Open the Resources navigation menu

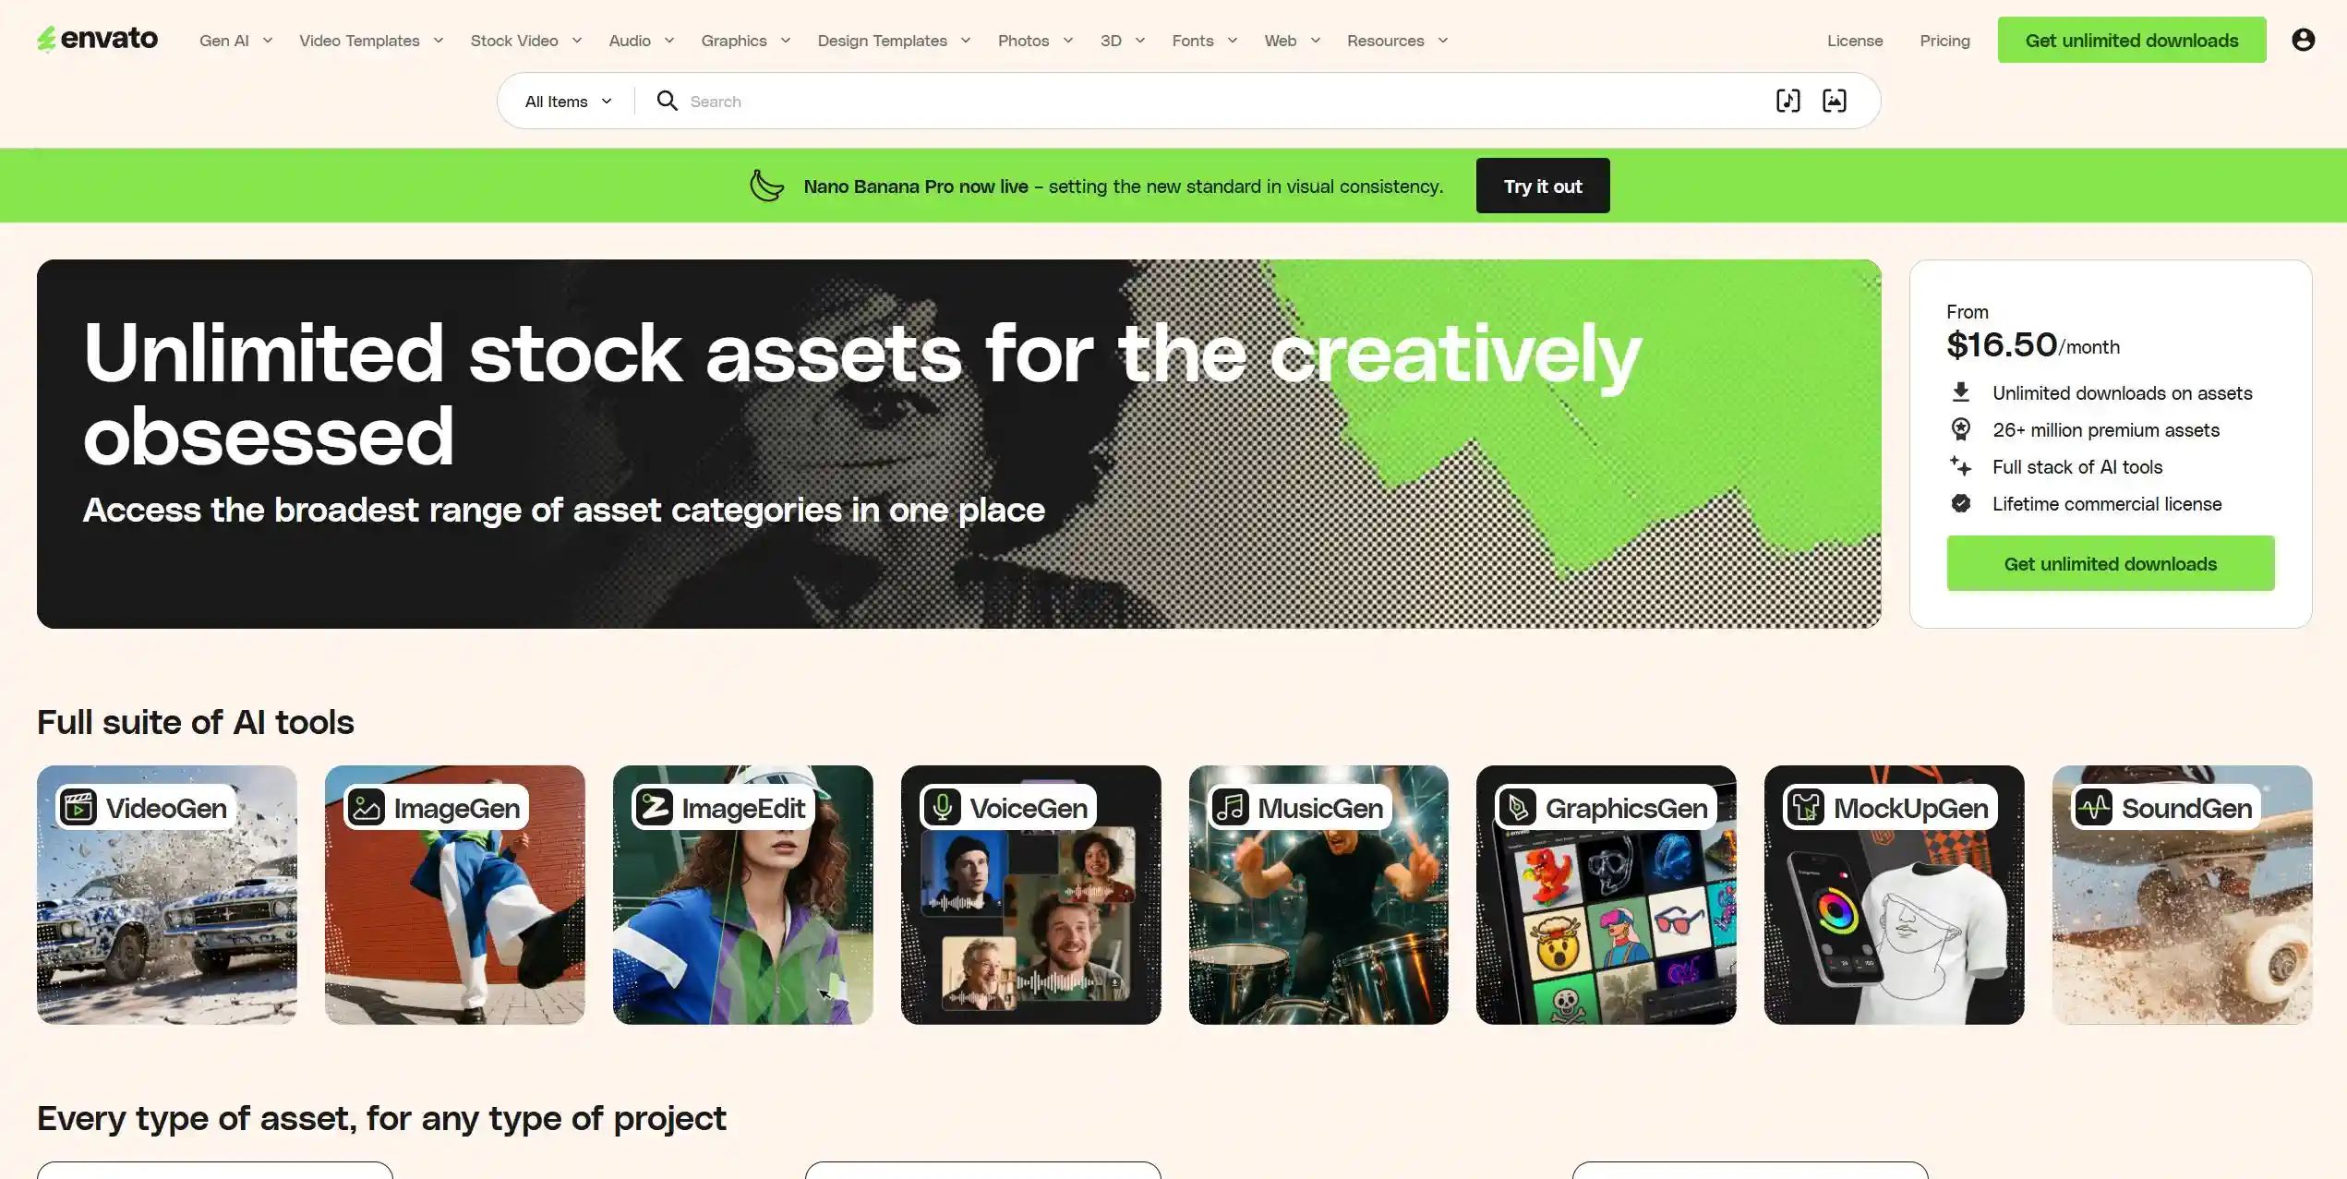point(1397,41)
